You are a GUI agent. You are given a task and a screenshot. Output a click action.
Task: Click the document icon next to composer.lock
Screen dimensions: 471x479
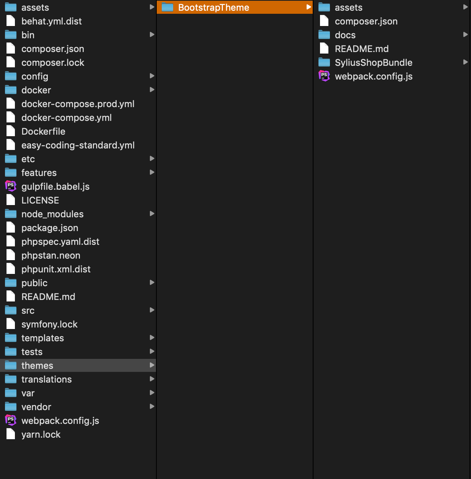click(10, 62)
